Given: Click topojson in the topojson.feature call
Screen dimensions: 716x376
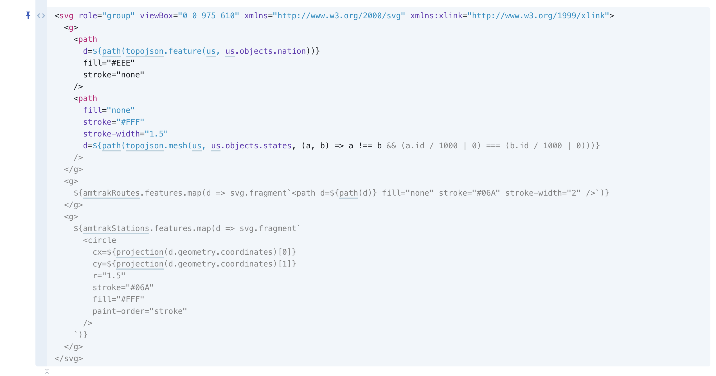Looking at the screenshot, I should click(145, 51).
